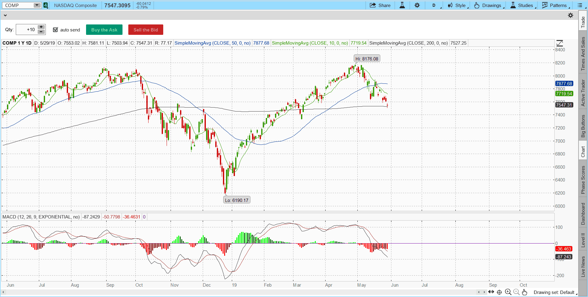Image resolution: width=588 pixels, height=297 pixels.
Task: Click the flask icon next to Share
Action: click(x=402, y=5)
